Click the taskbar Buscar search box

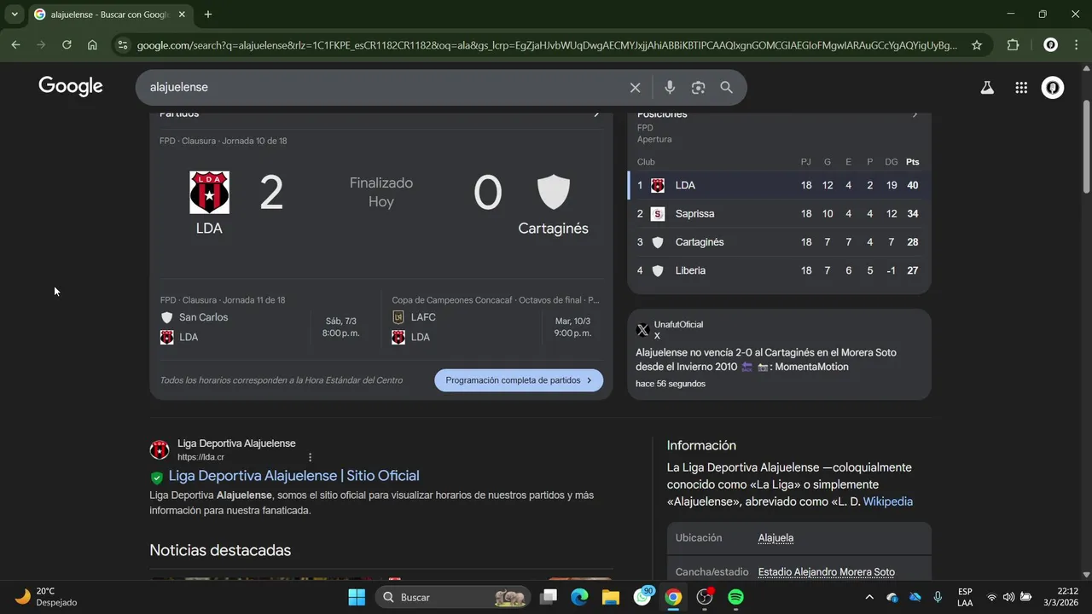pyautogui.click(x=453, y=597)
